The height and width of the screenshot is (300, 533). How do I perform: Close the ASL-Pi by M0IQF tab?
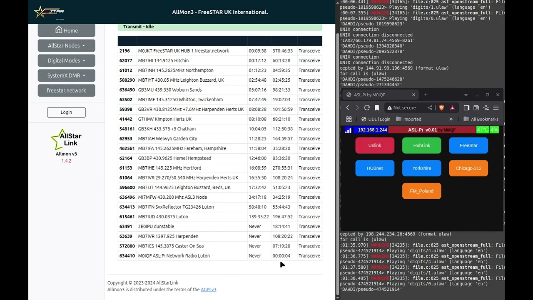pyautogui.click(x=413, y=95)
